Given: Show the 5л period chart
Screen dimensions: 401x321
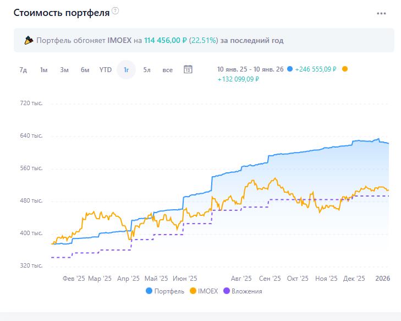Looking at the screenshot, I should 147,70.
